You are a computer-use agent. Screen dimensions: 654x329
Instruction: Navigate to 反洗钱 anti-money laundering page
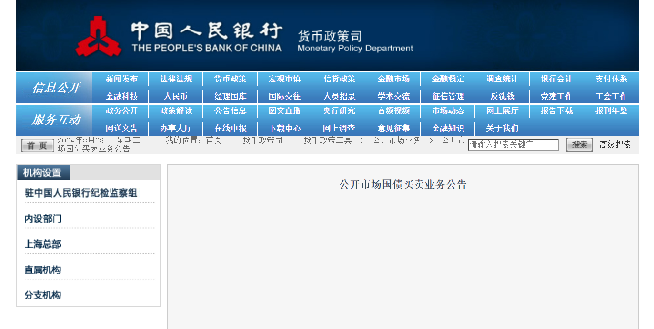502,96
